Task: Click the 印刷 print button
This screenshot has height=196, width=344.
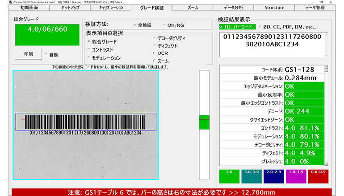Action: click(x=29, y=54)
